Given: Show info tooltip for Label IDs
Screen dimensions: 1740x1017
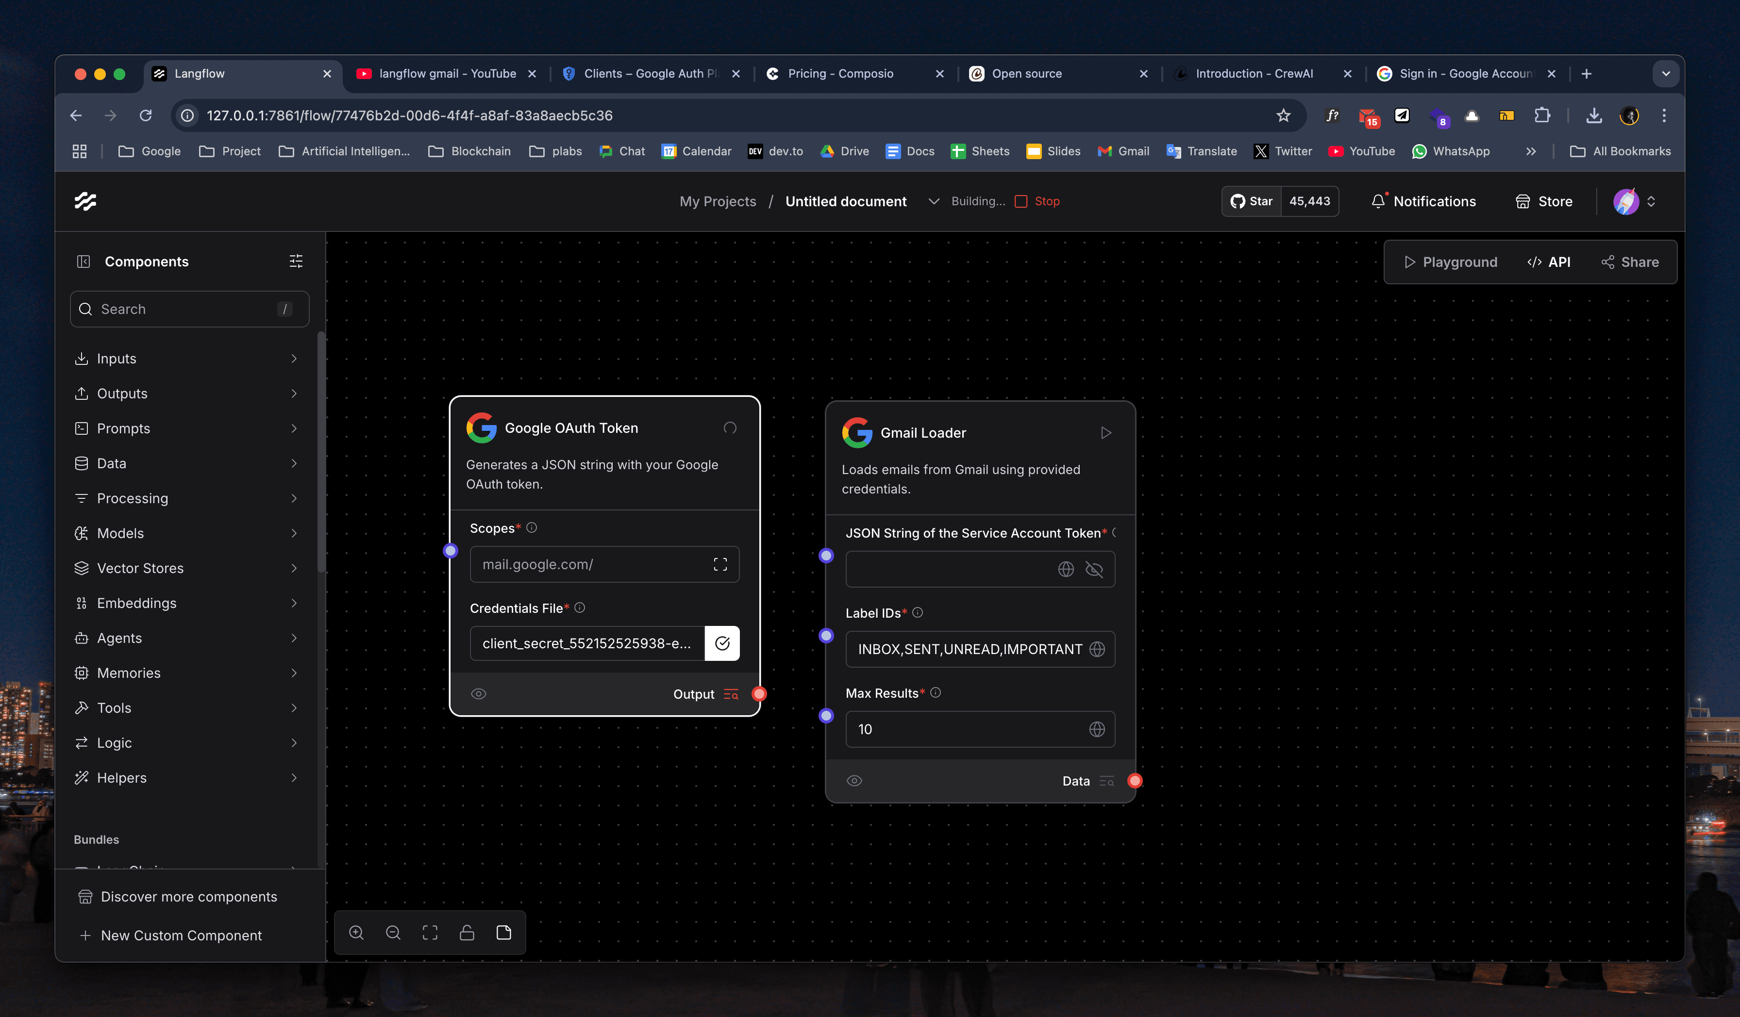Looking at the screenshot, I should click(x=918, y=613).
